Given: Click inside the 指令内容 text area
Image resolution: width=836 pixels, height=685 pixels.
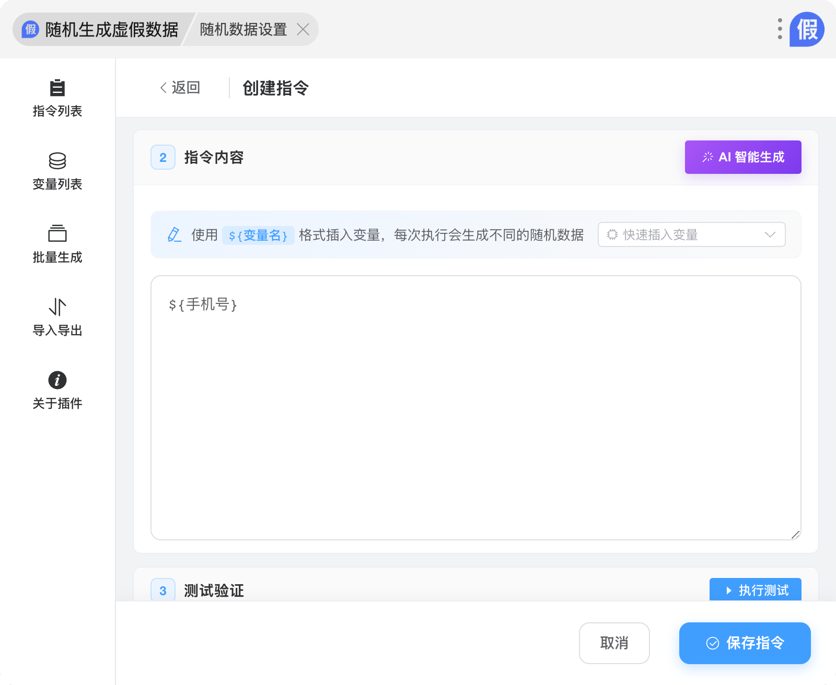Looking at the screenshot, I should click(475, 407).
